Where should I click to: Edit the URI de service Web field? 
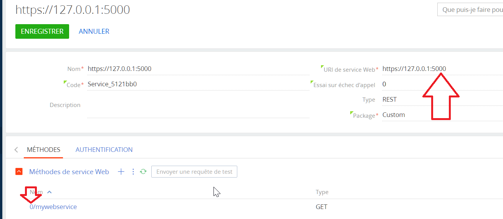(x=442, y=69)
